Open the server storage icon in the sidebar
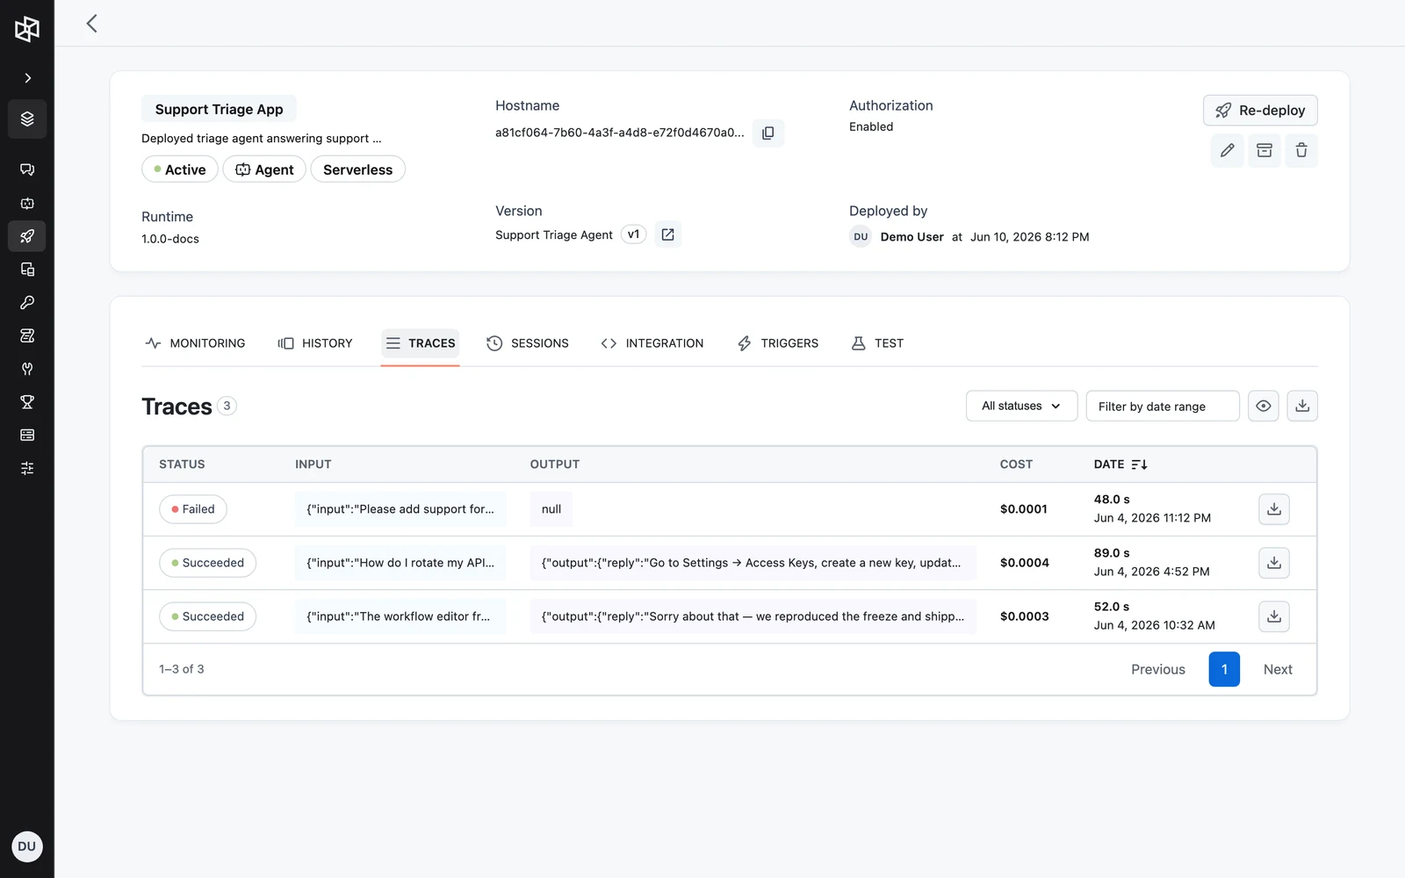1405x878 pixels. [27, 435]
